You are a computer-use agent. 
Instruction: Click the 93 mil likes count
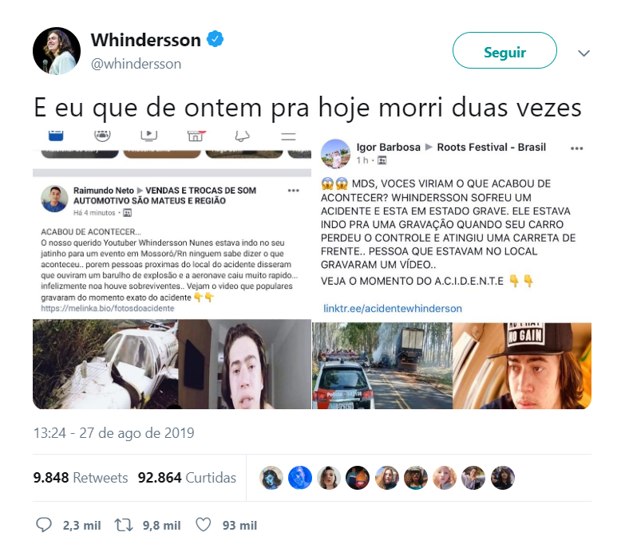coord(240,526)
